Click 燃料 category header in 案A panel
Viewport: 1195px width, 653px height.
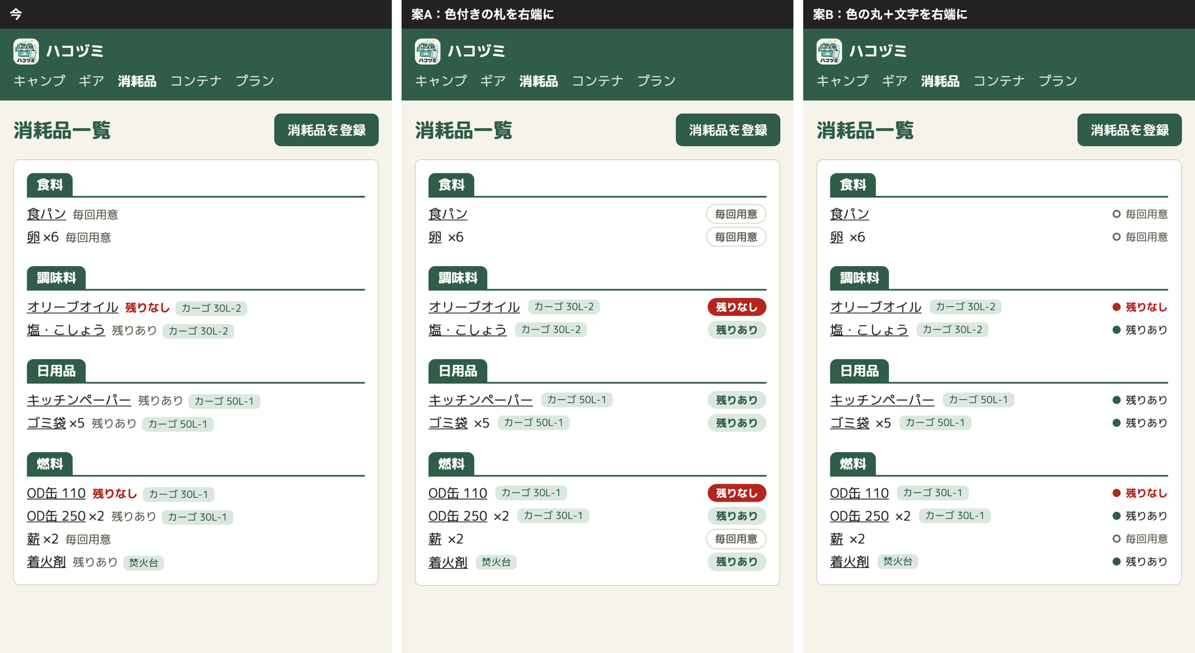pyautogui.click(x=451, y=464)
